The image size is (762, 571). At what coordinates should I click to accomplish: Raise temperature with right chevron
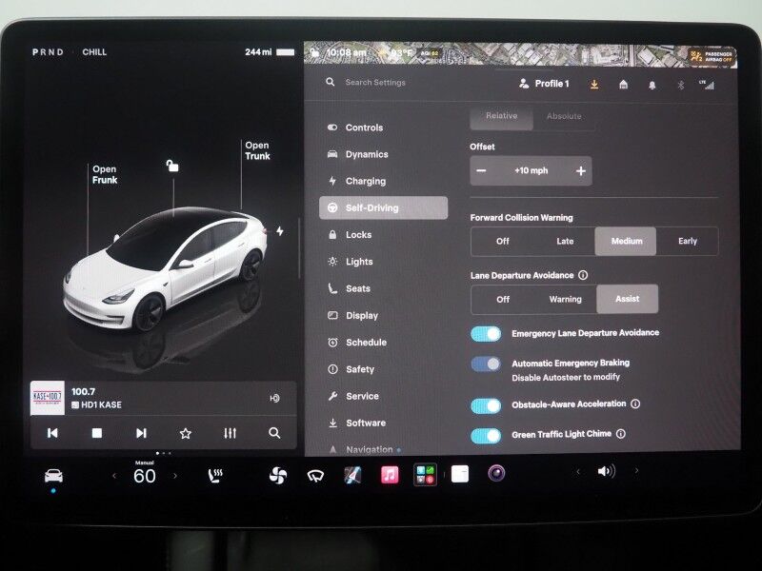point(175,477)
